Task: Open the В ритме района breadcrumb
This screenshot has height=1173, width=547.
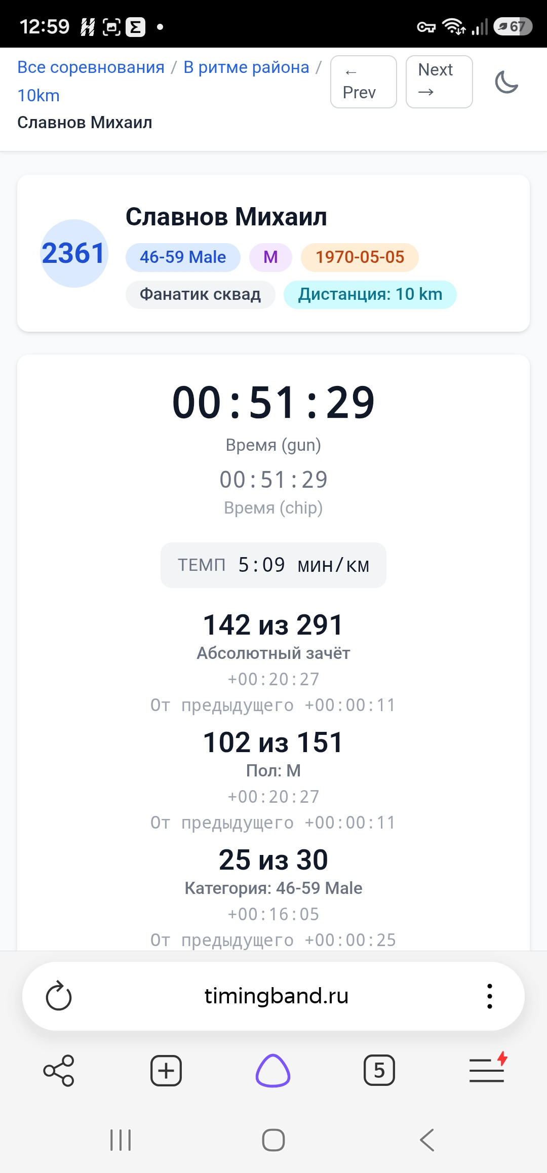Action: (x=246, y=67)
